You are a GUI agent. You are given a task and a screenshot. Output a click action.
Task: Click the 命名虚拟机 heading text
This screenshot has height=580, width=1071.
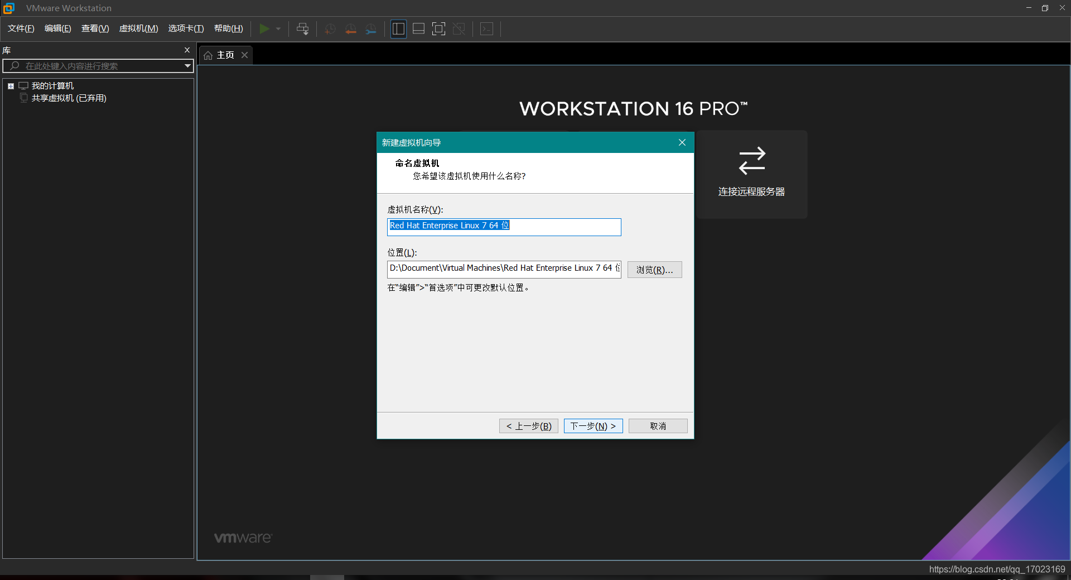point(417,163)
